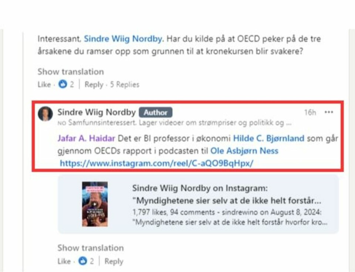The height and width of the screenshot is (272, 355).
Task: Click Sindre Wiig Nordby's profile avatar
Action: point(45,114)
